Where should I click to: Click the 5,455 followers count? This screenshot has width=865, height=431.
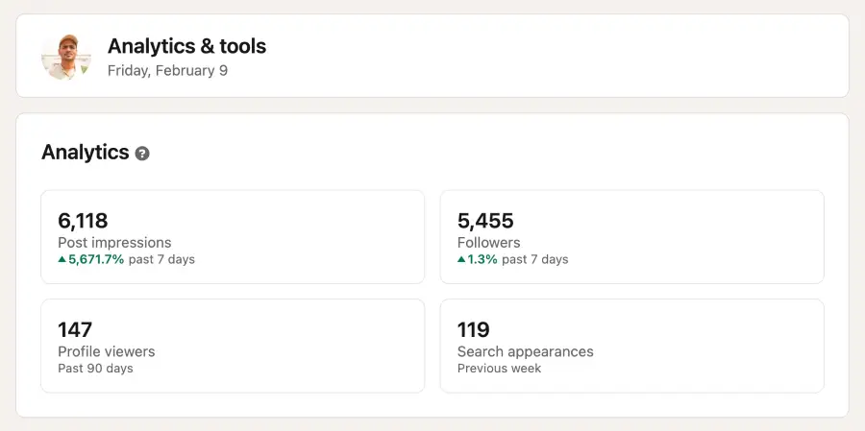tap(485, 221)
